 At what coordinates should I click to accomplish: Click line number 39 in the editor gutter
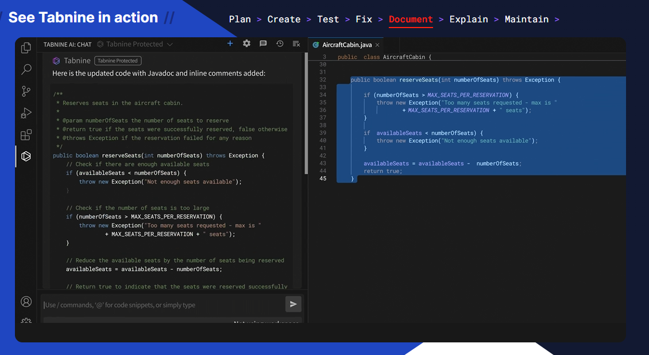click(x=323, y=133)
